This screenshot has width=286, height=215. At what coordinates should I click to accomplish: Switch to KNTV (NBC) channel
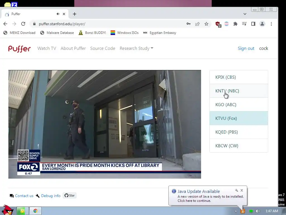tap(239, 91)
